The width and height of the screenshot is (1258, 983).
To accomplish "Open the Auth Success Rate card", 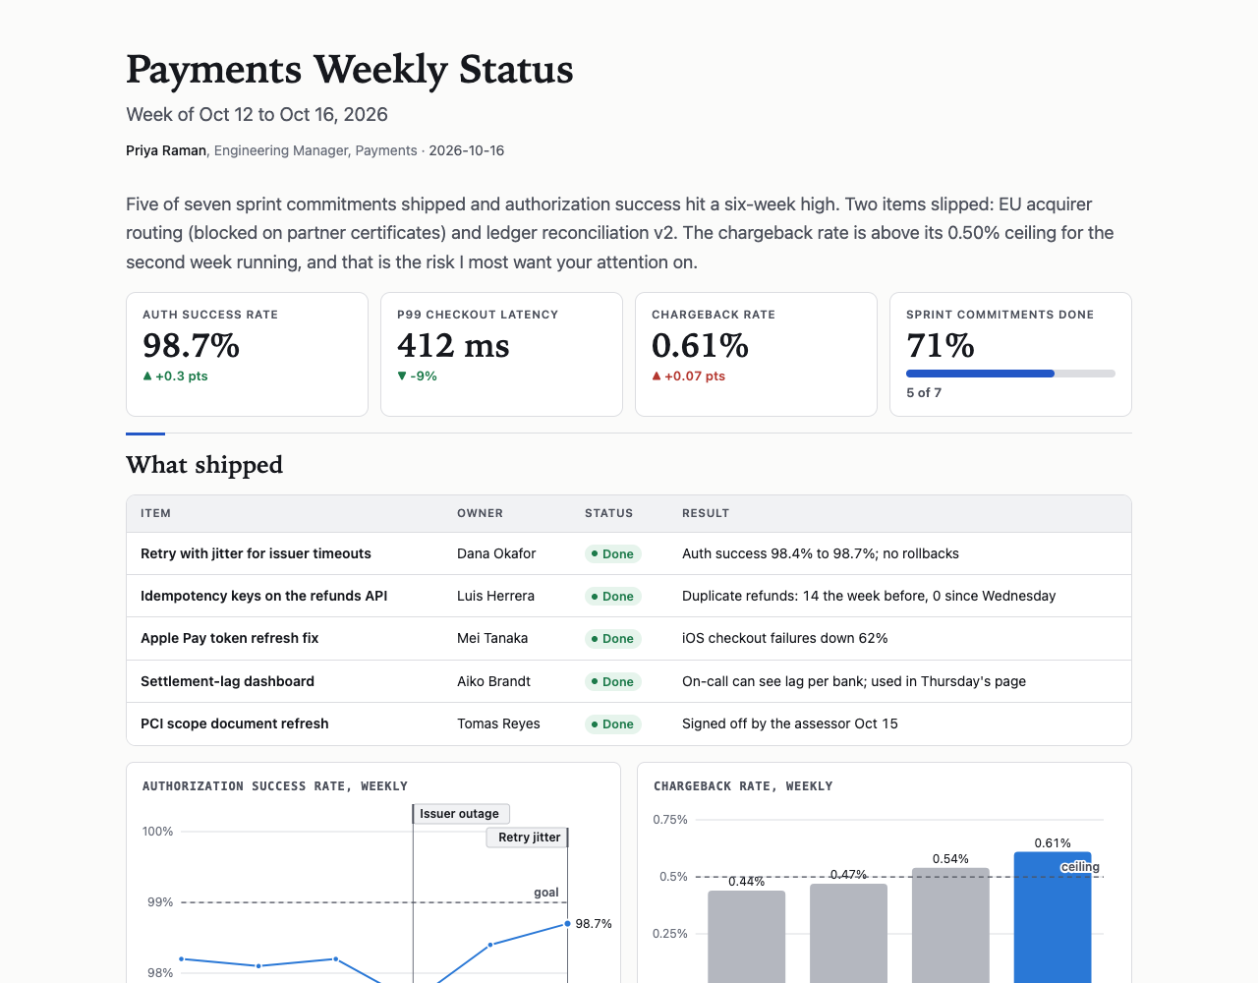I will [x=247, y=354].
